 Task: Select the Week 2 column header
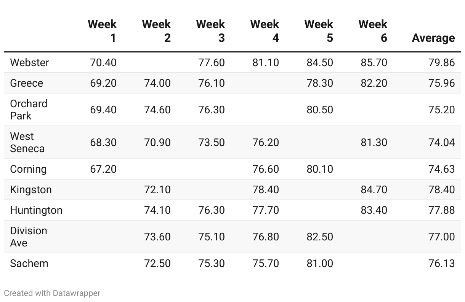(x=156, y=31)
